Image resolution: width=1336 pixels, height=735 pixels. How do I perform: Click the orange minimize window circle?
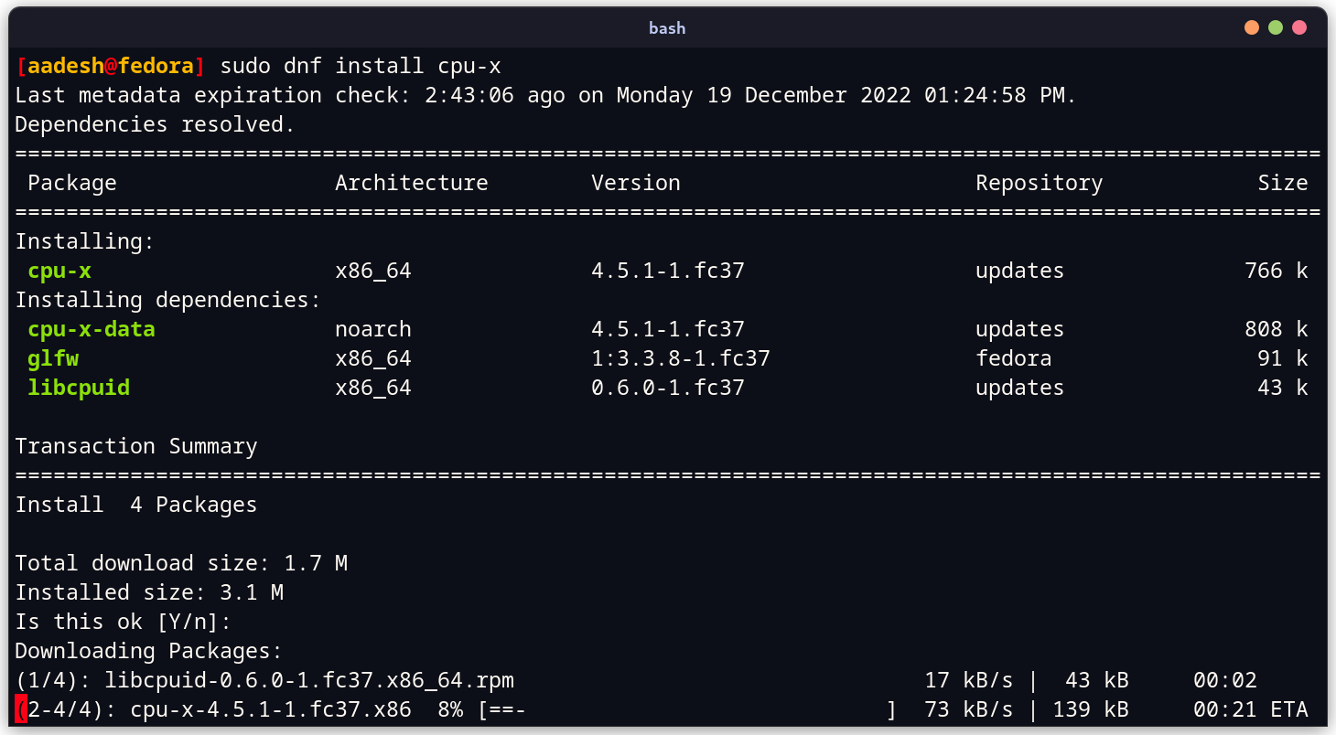point(1251,27)
